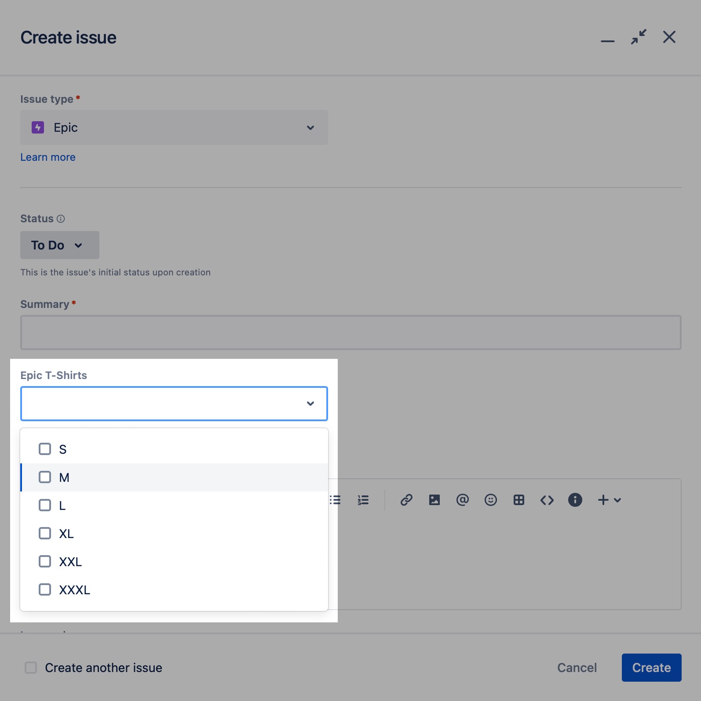Expand the To Do status dropdown

59,245
